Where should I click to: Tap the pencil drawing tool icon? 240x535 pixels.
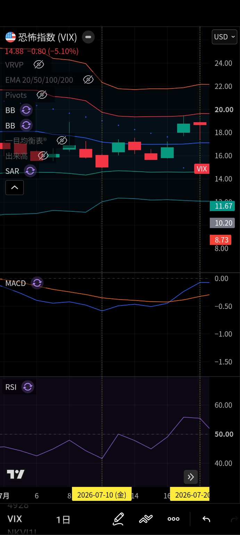point(118,519)
